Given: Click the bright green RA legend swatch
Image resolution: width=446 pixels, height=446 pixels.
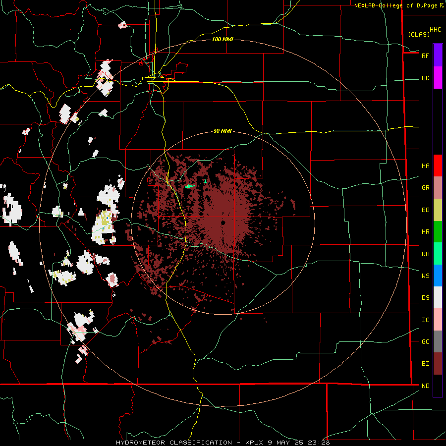Looking at the screenshot, I should pos(438,254).
